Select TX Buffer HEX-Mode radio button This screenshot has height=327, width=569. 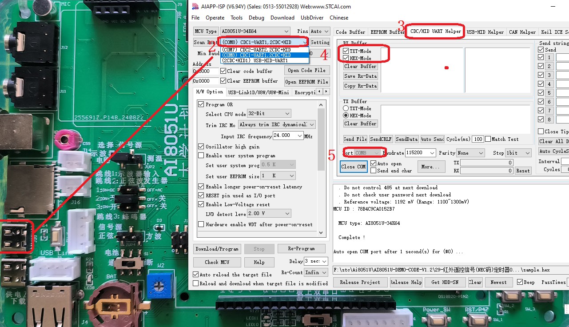pyautogui.click(x=346, y=116)
